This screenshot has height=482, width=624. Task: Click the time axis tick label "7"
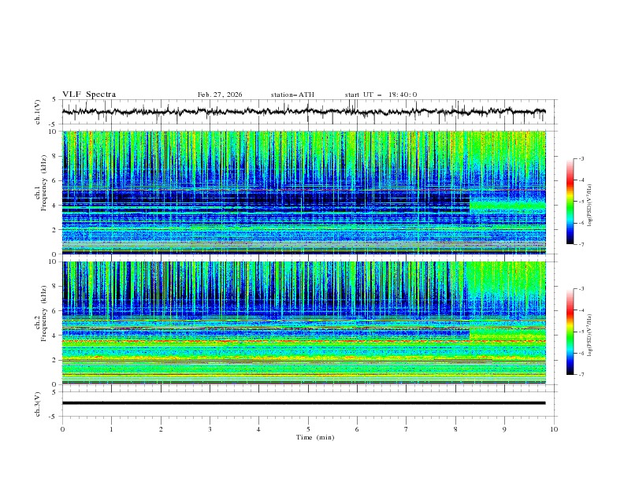tap(407, 429)
